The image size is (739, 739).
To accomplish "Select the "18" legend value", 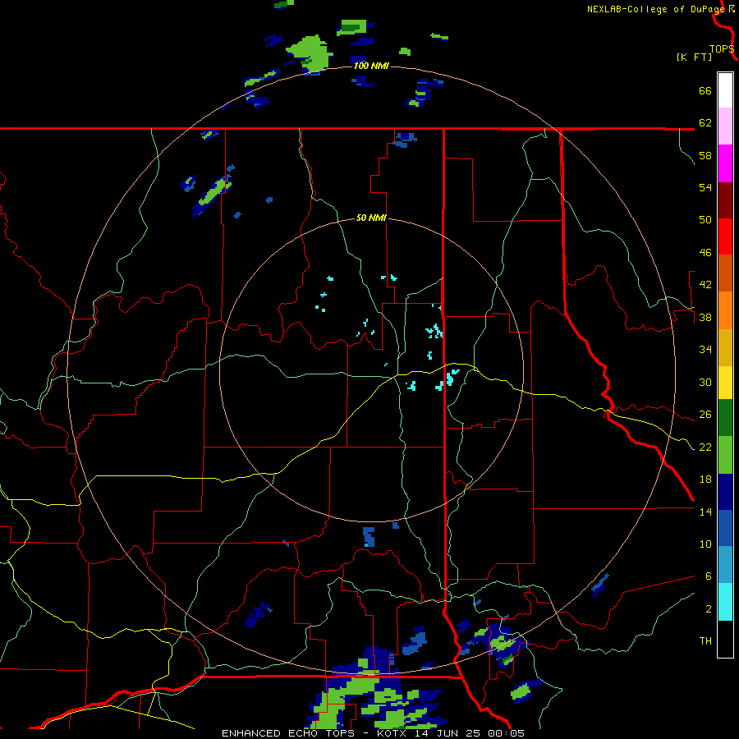I will [x=705, y=480].
